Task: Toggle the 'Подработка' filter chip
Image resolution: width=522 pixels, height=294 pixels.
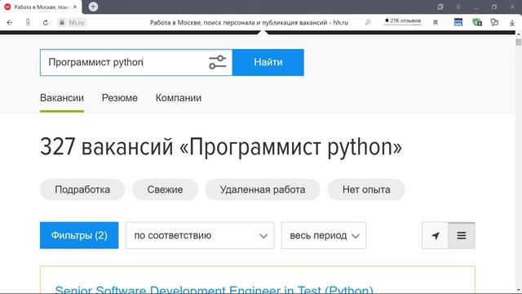Action: click(82, 189)
